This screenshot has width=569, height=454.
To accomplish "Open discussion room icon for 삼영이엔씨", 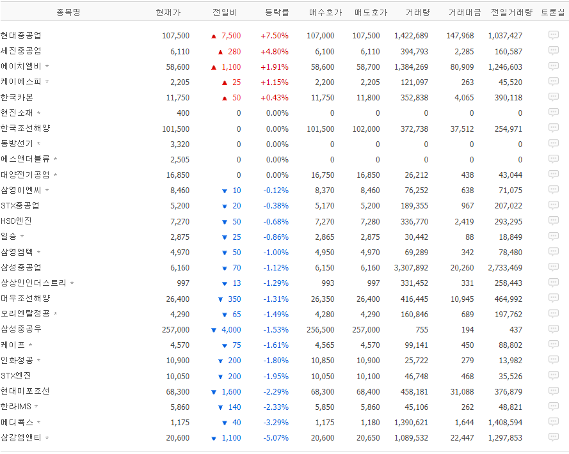I will pos(554,190).
